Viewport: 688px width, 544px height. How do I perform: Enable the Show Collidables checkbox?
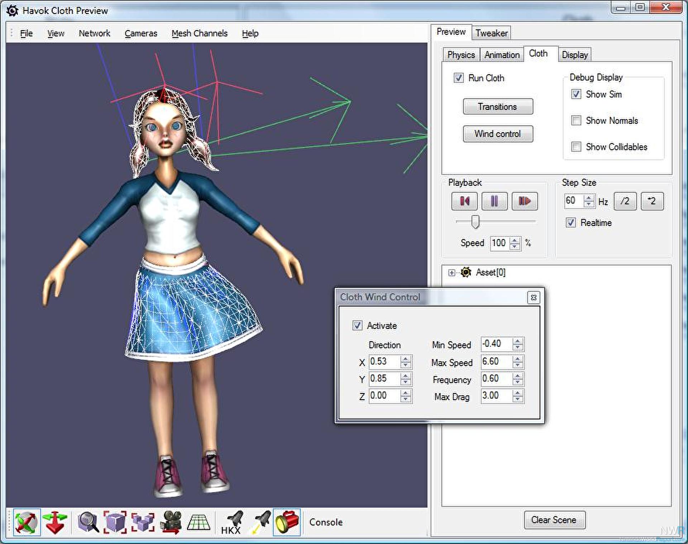[576, 147]
